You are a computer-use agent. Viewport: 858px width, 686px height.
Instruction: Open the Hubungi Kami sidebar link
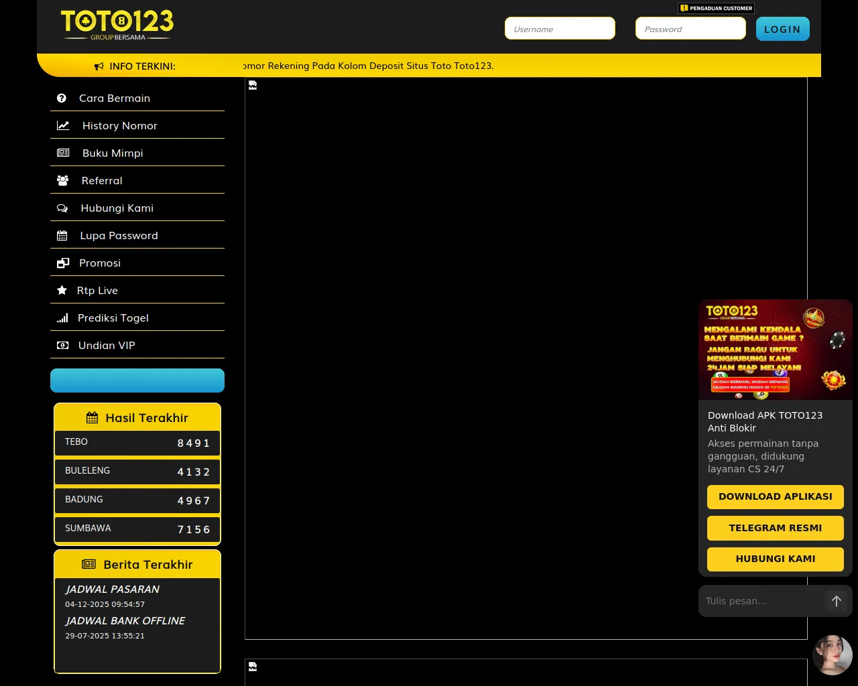[137, 208]
